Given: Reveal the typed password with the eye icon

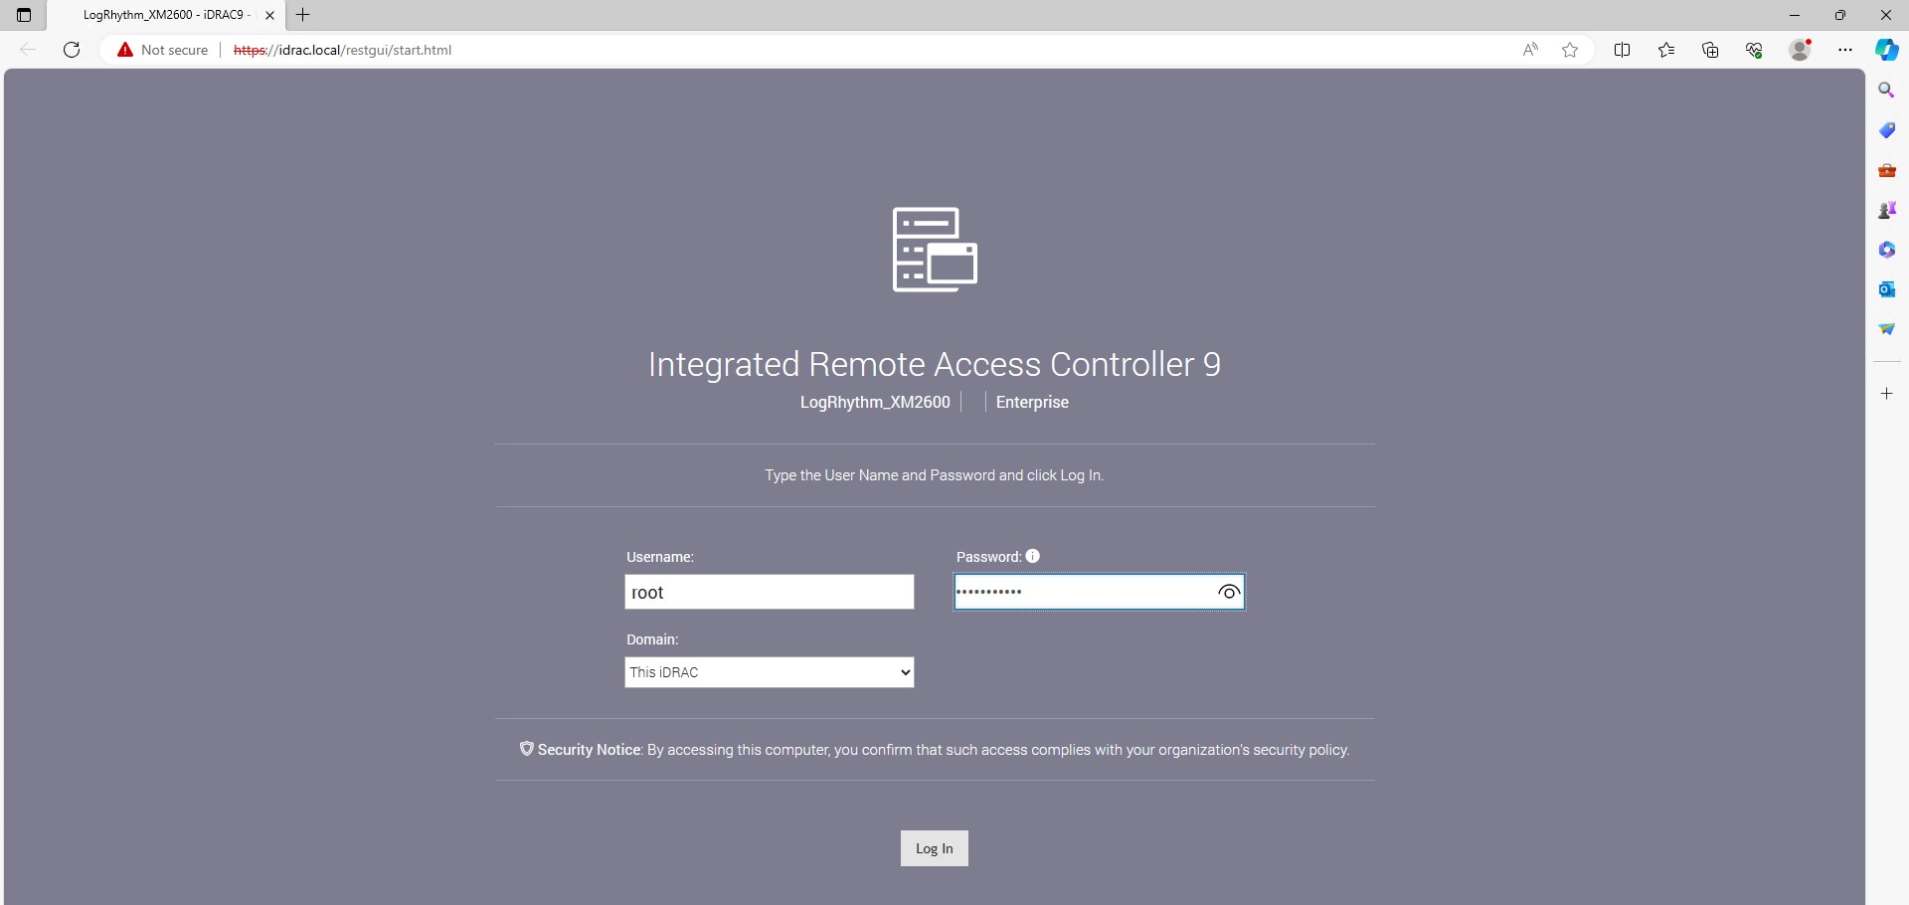Looking at the screenshot, I should pos(1228,592).
